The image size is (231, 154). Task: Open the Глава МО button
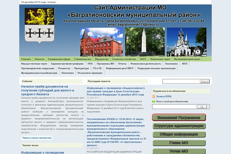tap(179, 143)
